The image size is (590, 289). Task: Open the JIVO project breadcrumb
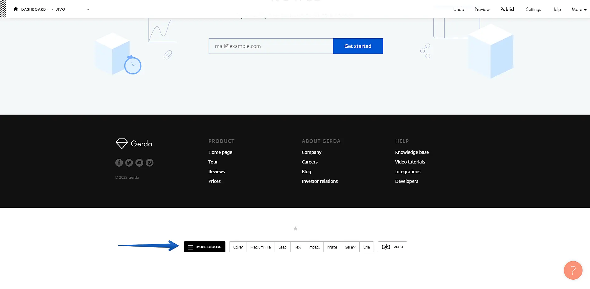[x=61, y=9]
